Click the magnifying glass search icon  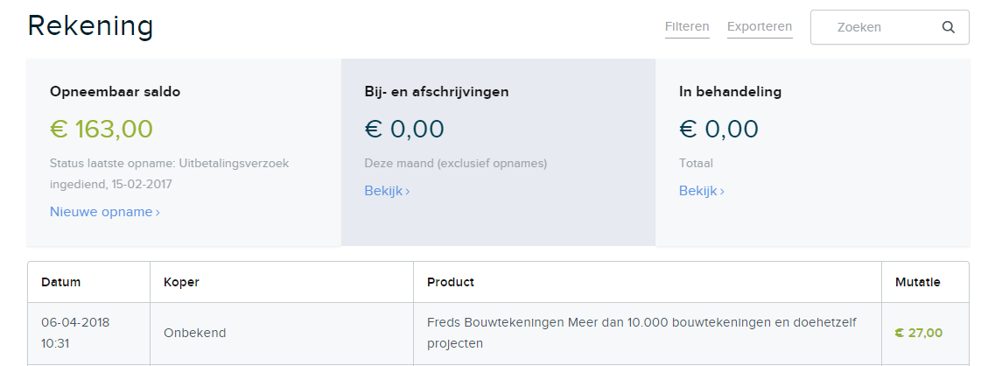pyautogui.click(x=949, y=27)
